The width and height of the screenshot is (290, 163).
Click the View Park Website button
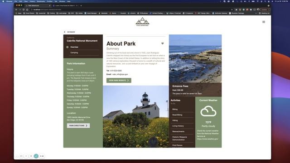pyautogui.click(x=119, y=81)
